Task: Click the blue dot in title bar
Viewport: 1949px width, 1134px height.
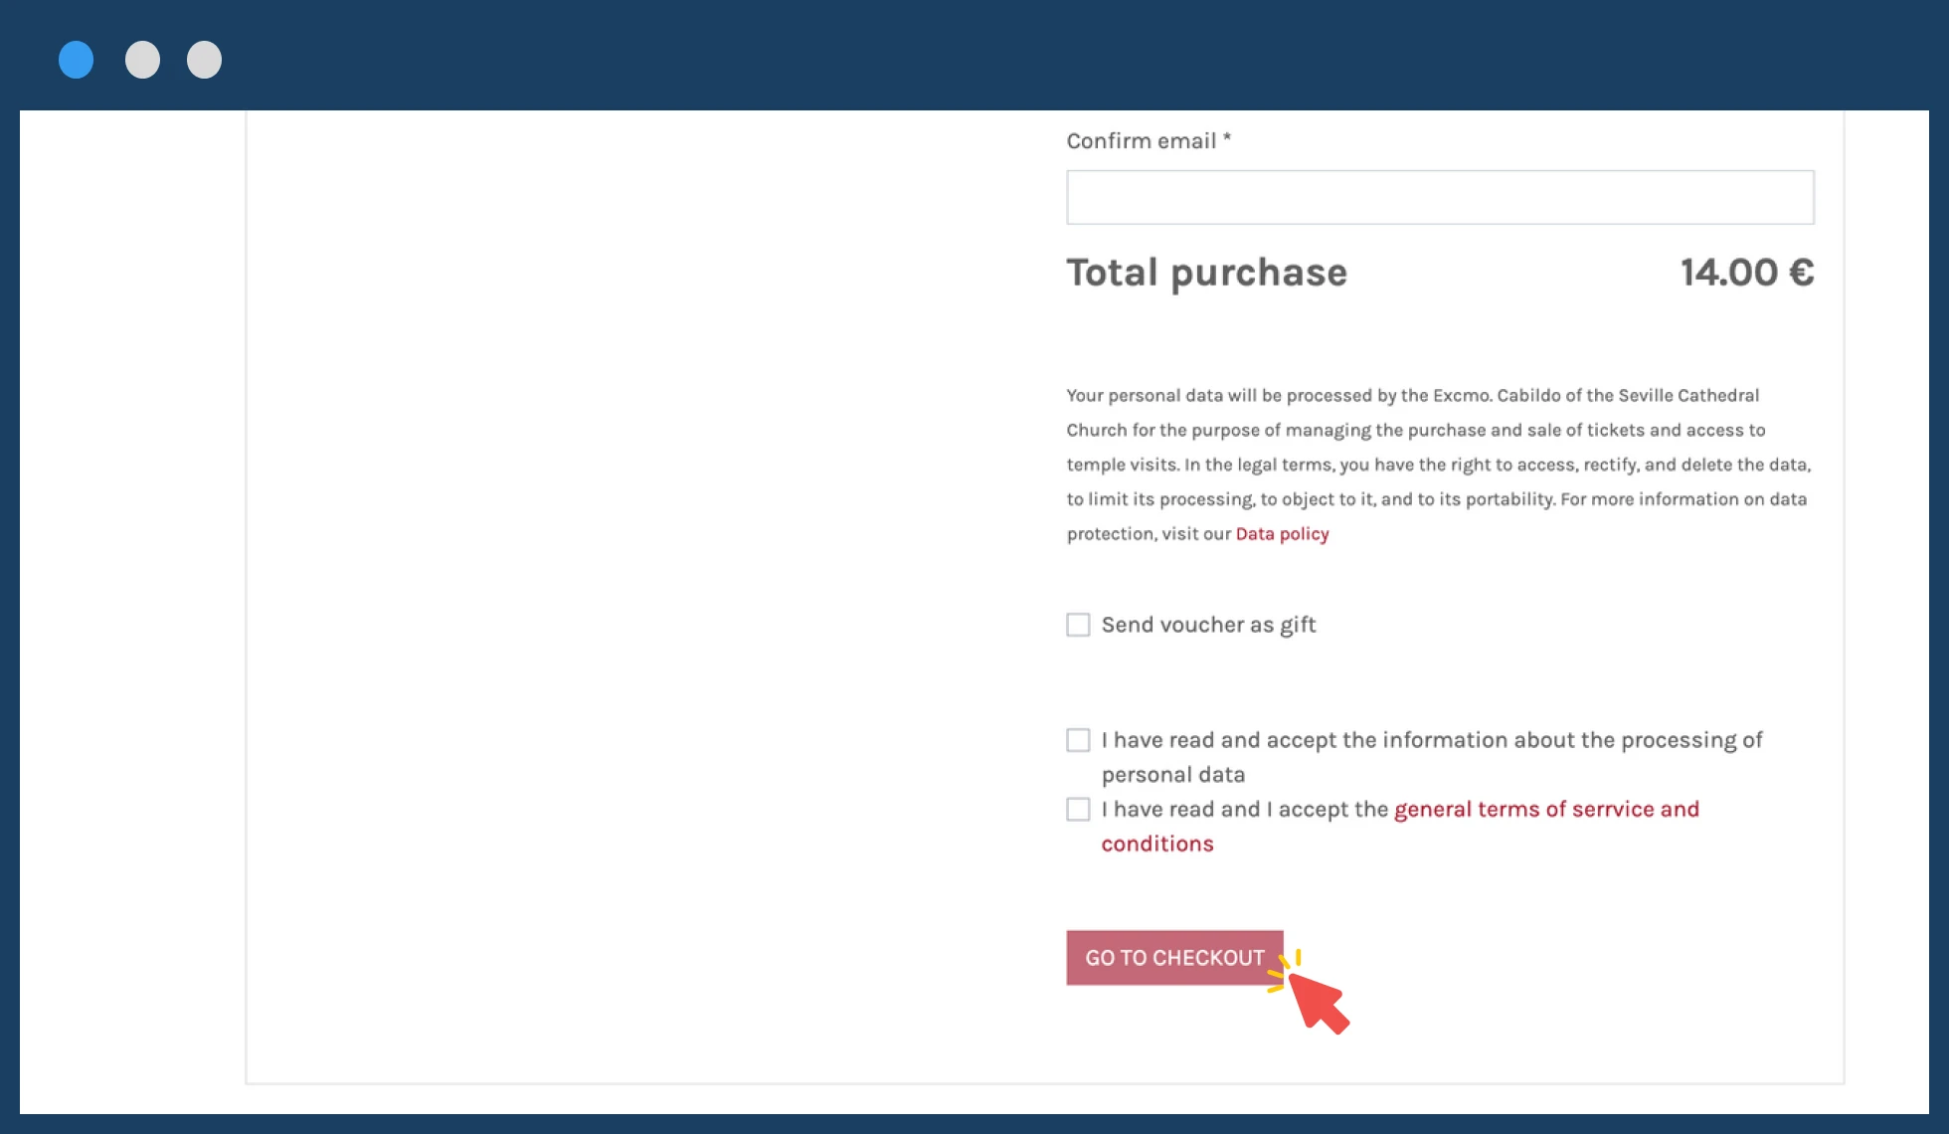Action: (76, 60)
